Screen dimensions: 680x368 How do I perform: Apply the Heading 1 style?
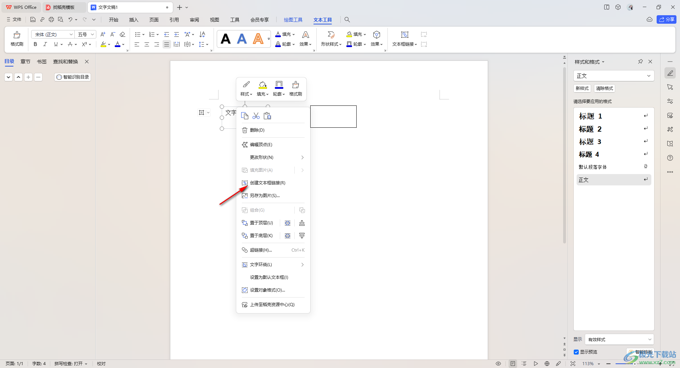pos(613,116)
